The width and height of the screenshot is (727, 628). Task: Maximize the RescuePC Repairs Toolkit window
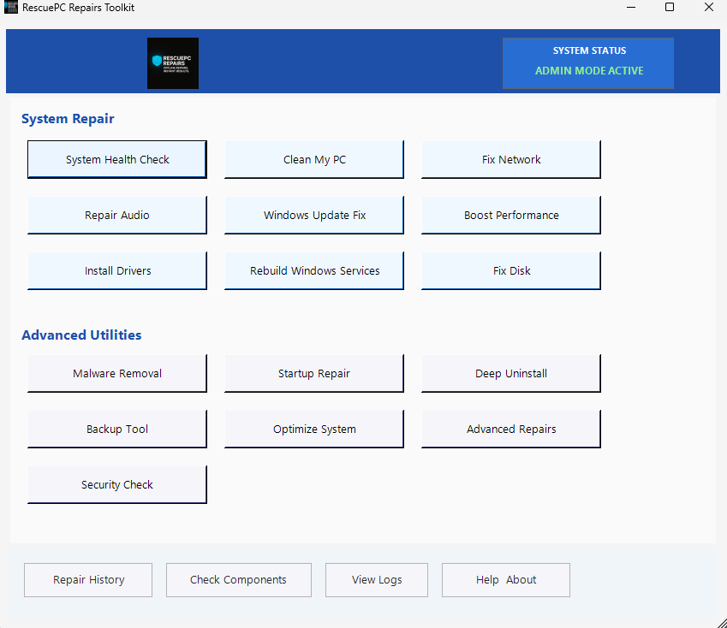pos(670,8)
